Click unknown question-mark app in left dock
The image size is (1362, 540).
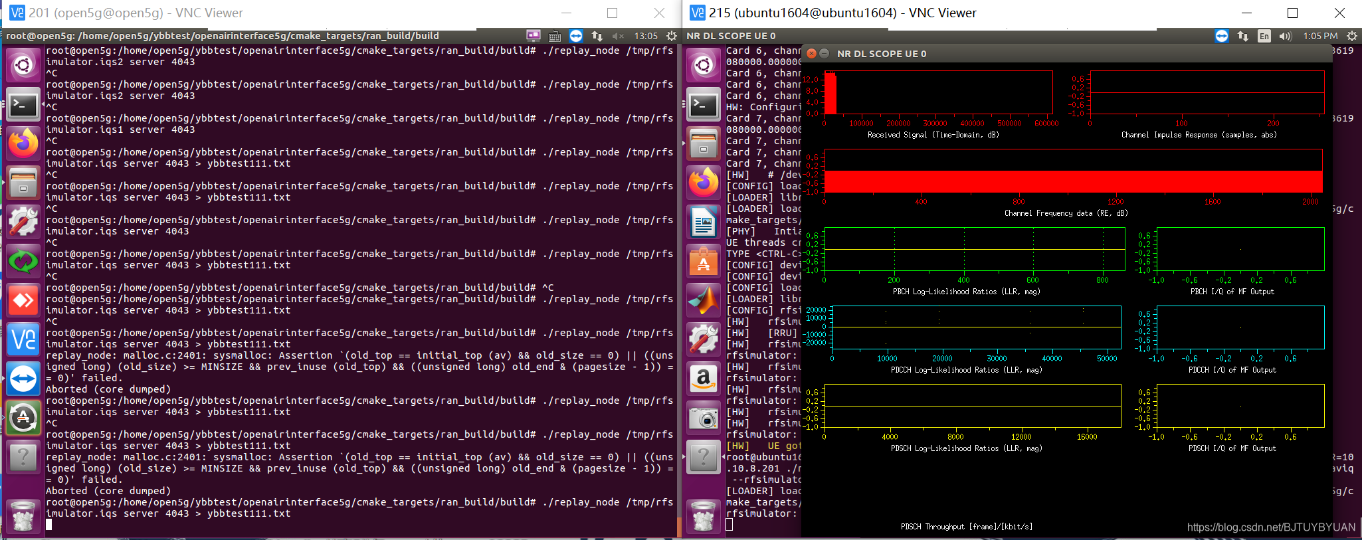point(23,457)
